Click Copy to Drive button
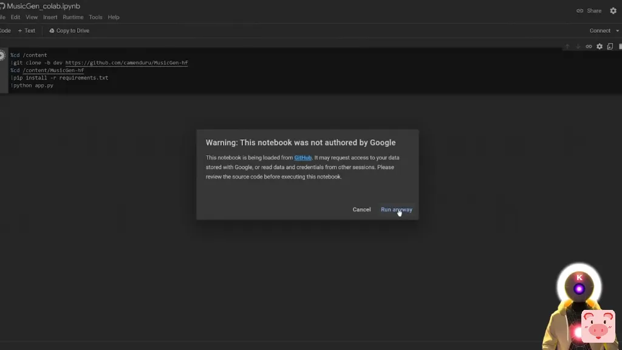The image size is (622, 350). click(69, 30)
